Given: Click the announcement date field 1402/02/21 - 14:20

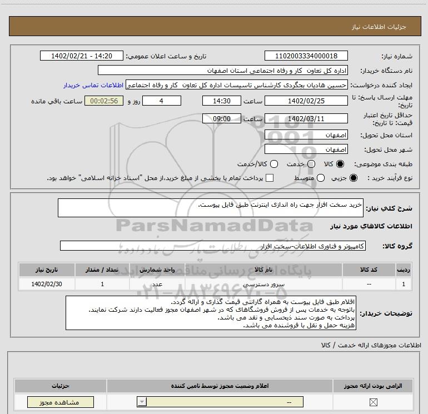Looking at the screenshot, I should tap(82, 56).
